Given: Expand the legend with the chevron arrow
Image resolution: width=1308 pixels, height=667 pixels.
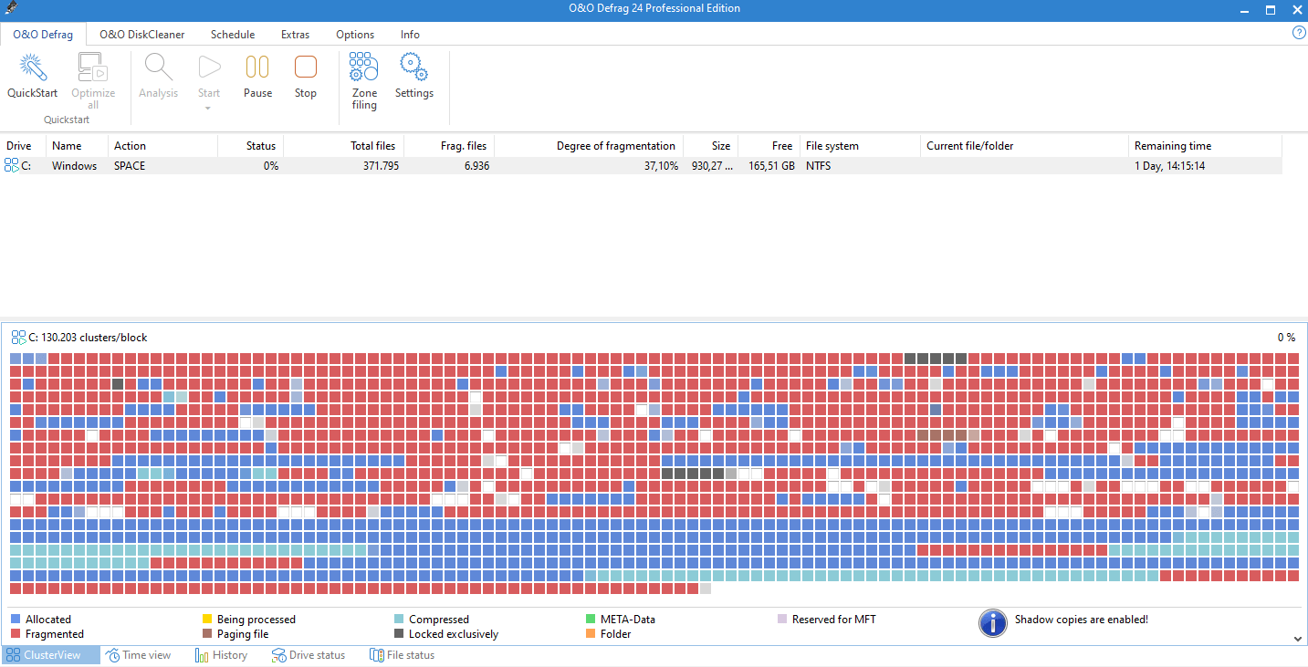Looking at the screenshot, I should click(x=1298, y=639).
